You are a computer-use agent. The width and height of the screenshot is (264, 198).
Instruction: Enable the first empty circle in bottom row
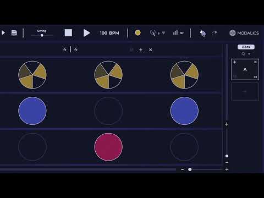coord(32,147)
